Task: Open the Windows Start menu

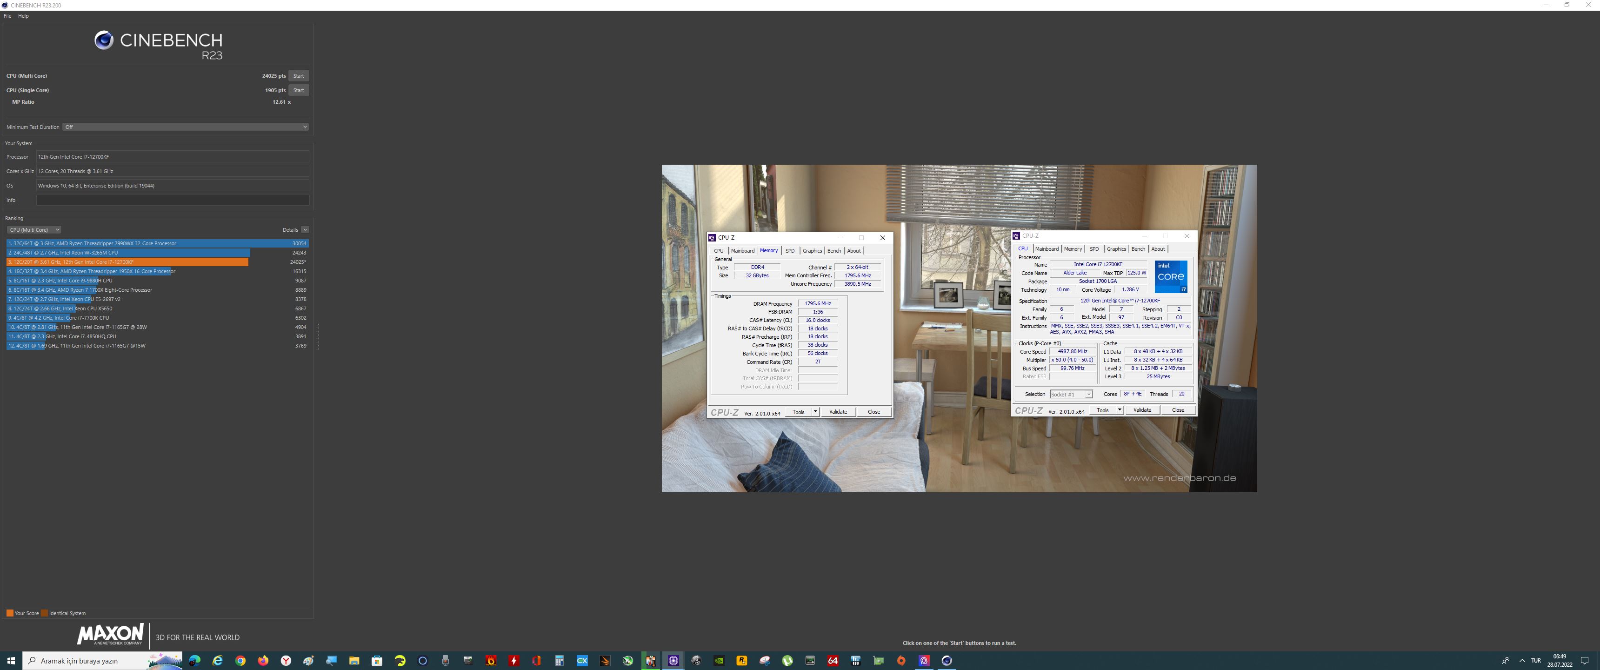Action: pos(11,661)
